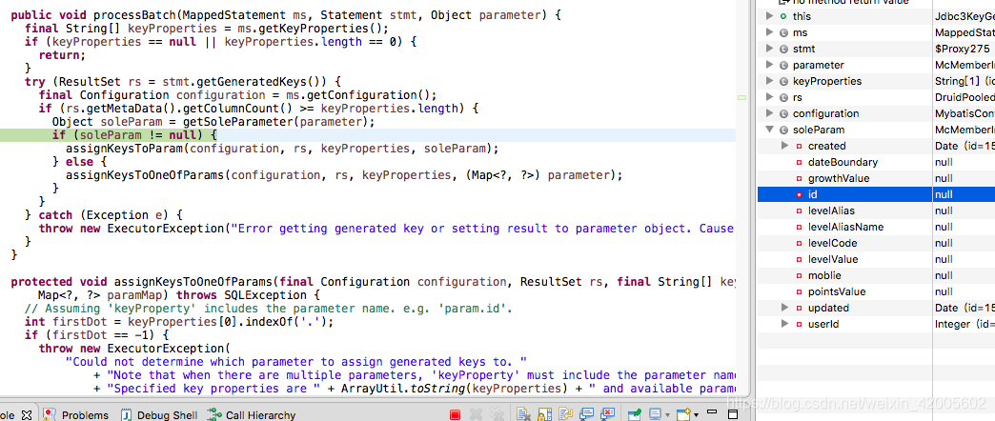995x421 pixels.
Task: Expand the 'this' variable node
Action: 770,16
